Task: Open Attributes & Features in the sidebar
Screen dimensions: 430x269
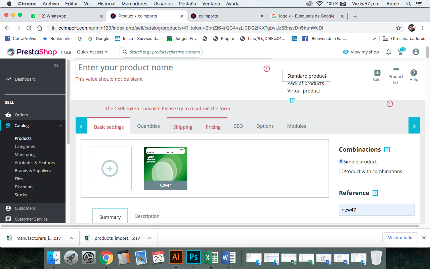Action: pos(35,163)
